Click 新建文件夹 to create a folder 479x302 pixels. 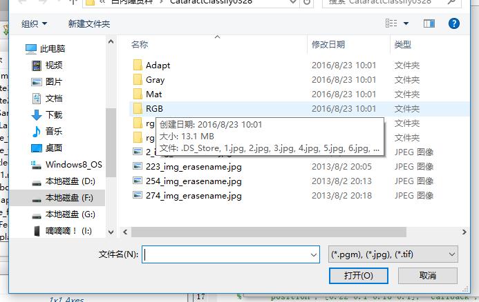tap(88, 24)
